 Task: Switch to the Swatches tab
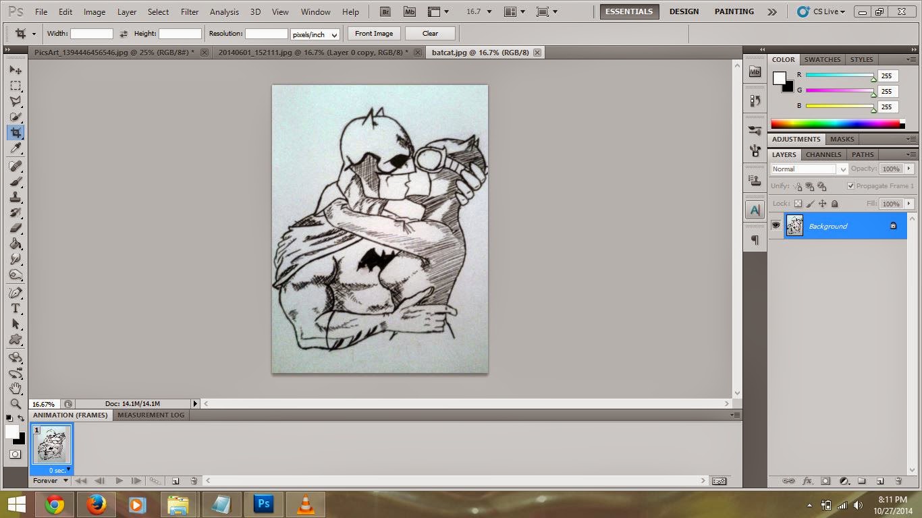tap(822, 59)
